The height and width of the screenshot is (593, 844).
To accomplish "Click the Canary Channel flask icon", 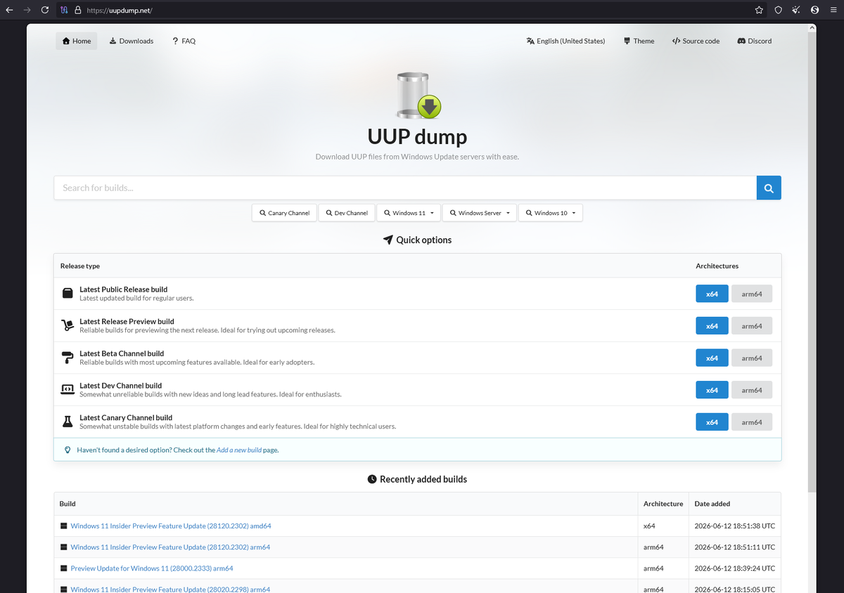I will [68, 422].
